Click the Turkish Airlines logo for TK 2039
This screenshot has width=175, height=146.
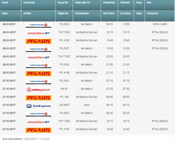point(38,65)
